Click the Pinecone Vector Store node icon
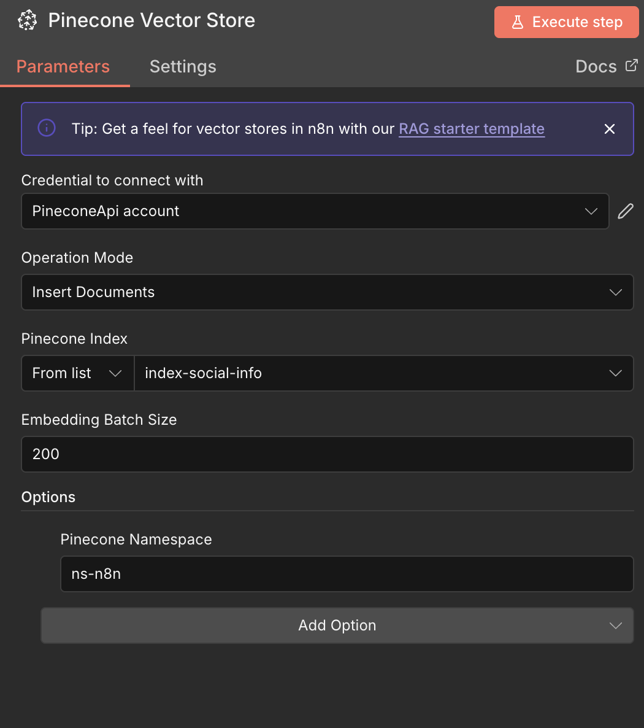Viewport: 644px width, 728px height. [x=27, y=20]
